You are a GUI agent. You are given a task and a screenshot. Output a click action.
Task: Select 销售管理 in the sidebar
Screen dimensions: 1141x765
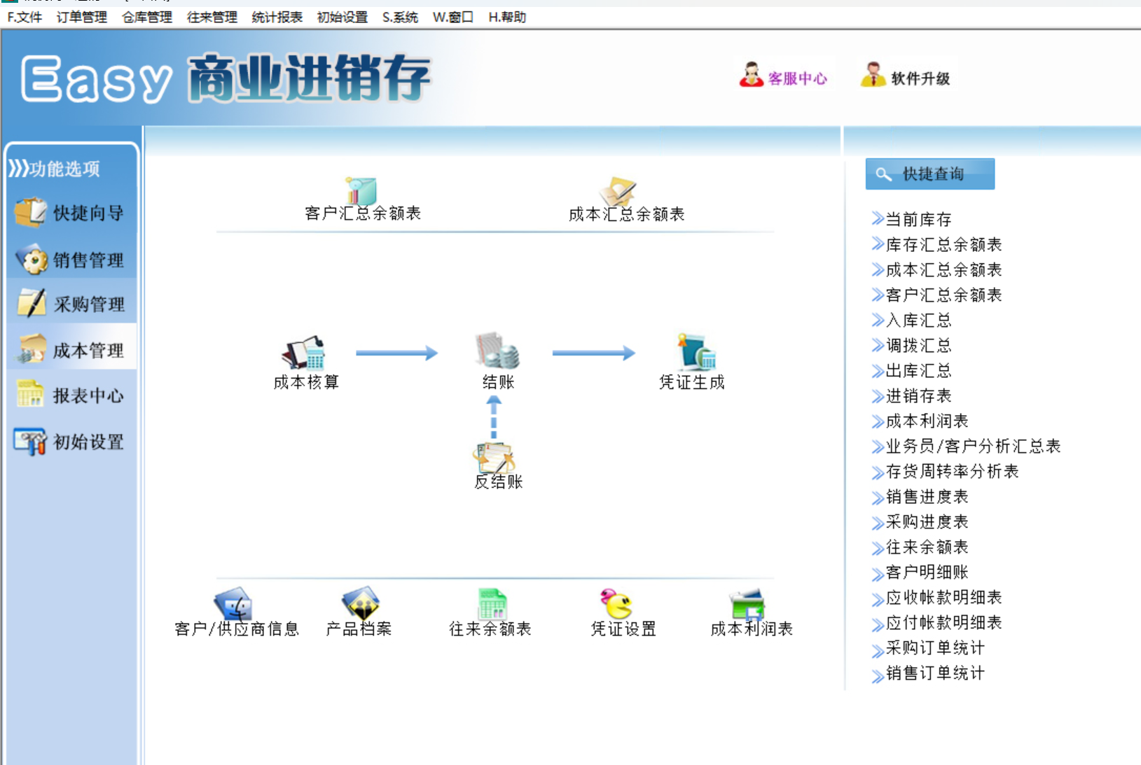(71, 260)
